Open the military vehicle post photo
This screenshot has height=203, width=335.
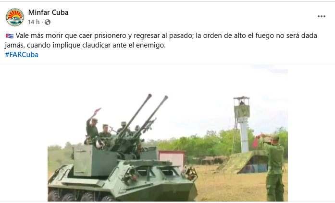pyautogui.click(x=167, y=133)
